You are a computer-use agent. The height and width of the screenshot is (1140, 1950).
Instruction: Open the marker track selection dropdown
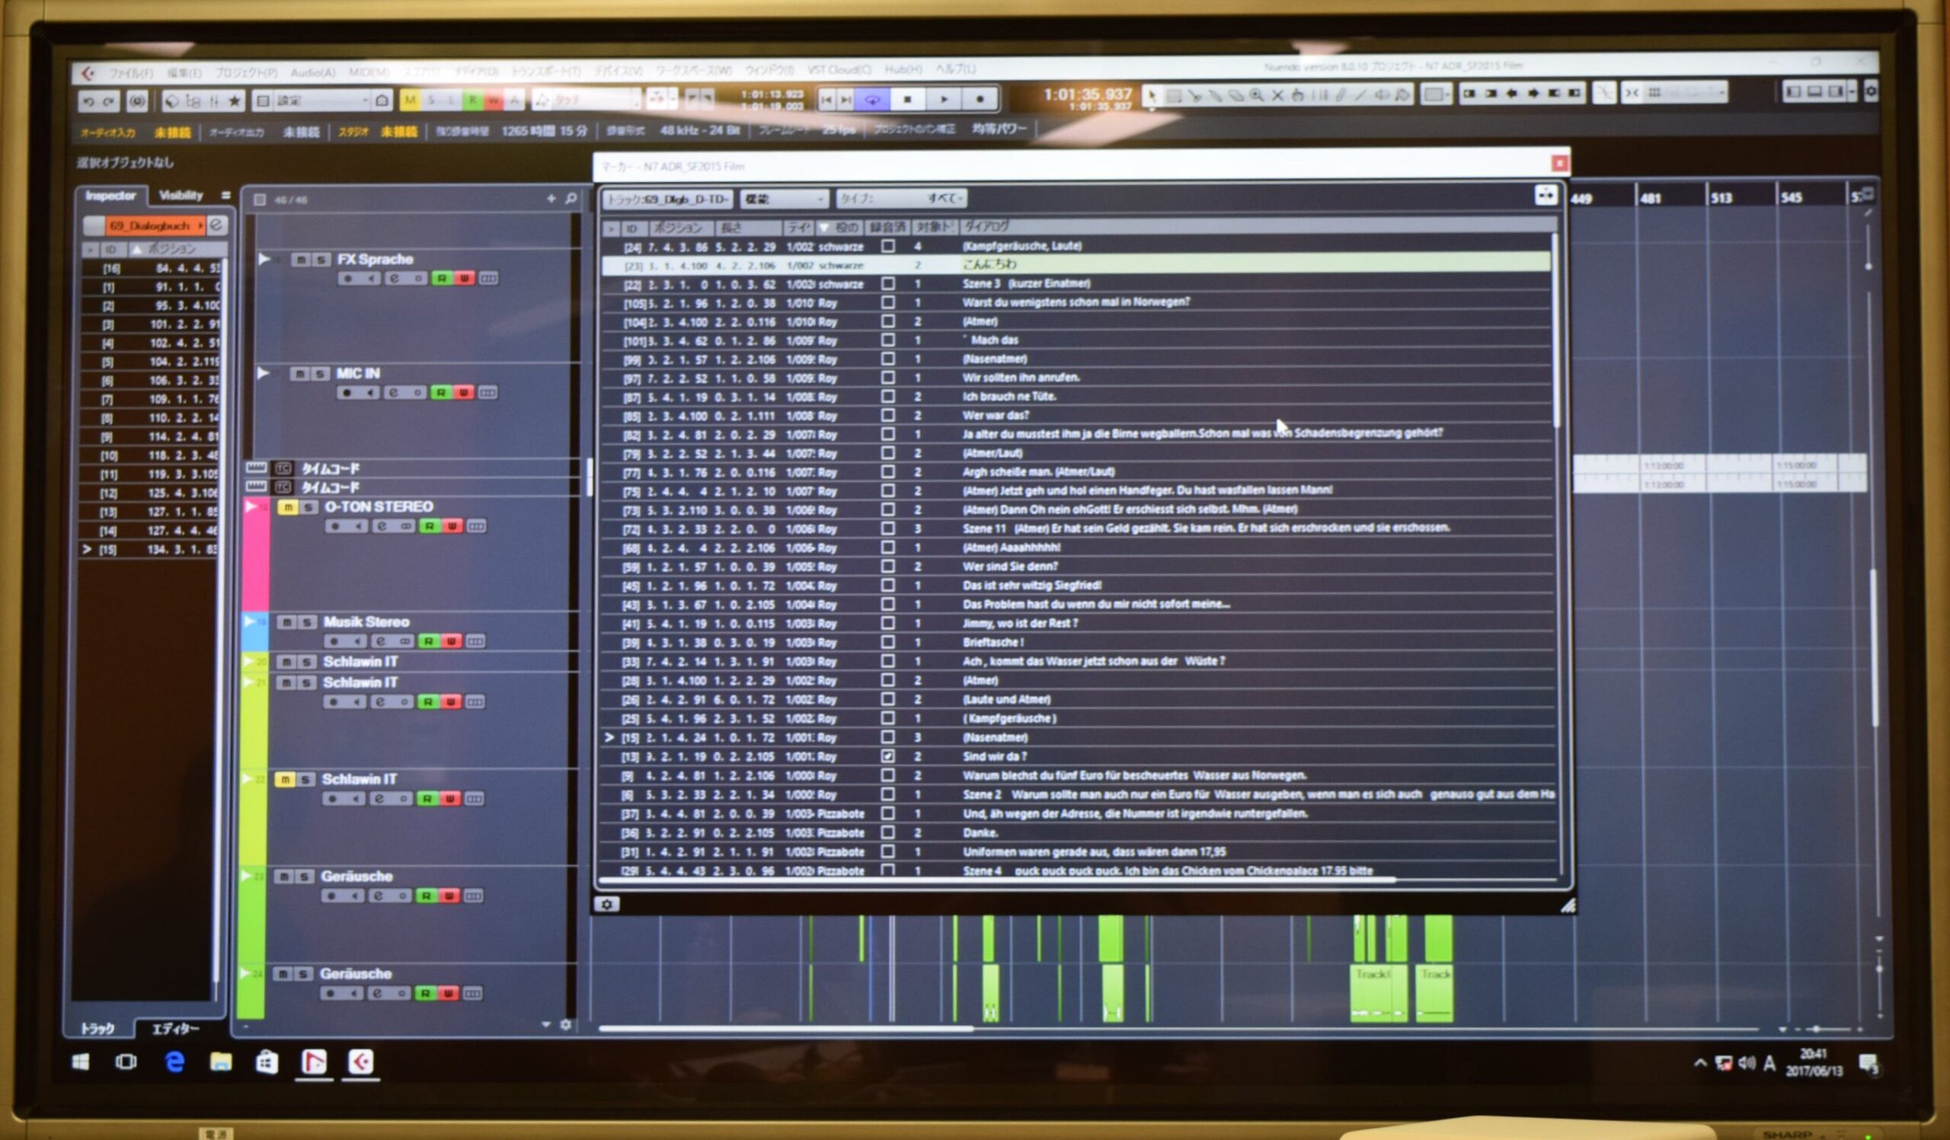pos(667,200)
